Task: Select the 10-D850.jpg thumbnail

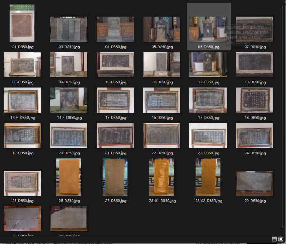Action: point(115,65)
